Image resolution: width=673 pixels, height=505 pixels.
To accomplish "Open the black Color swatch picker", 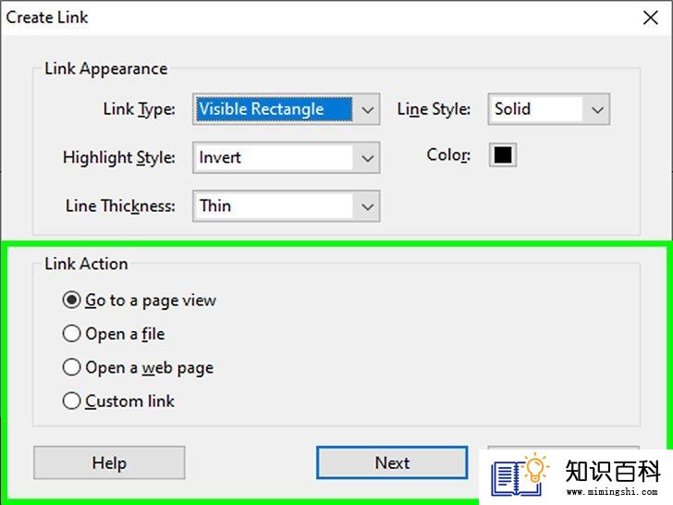I will pos(503,155).
